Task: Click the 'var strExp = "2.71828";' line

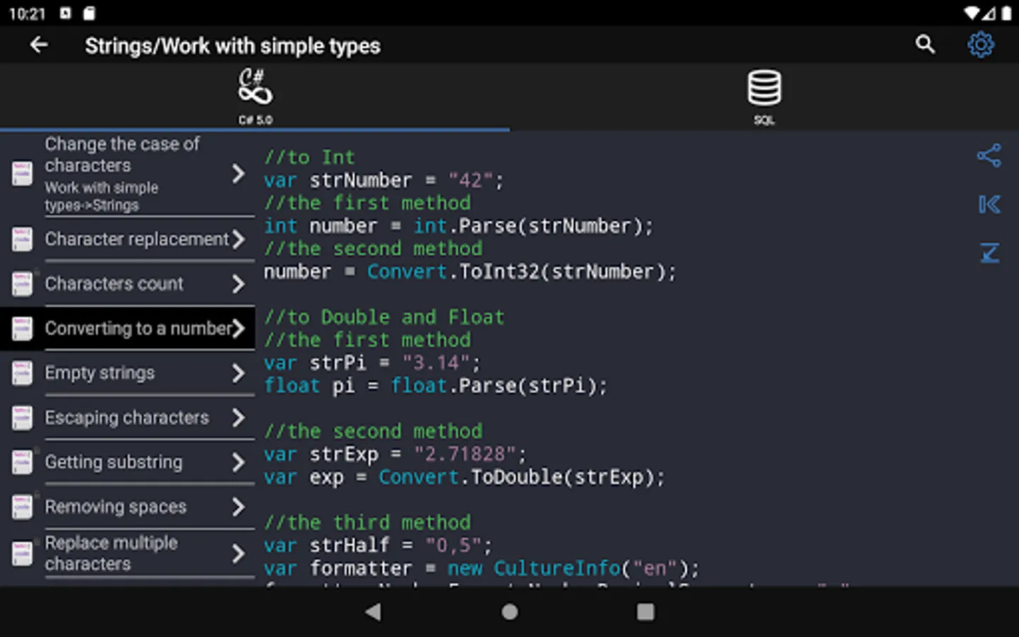Action: (x=396, y=454)
